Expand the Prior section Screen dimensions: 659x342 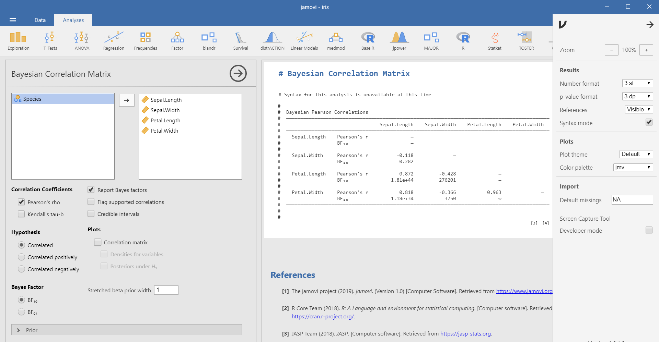tap(127, 330)
